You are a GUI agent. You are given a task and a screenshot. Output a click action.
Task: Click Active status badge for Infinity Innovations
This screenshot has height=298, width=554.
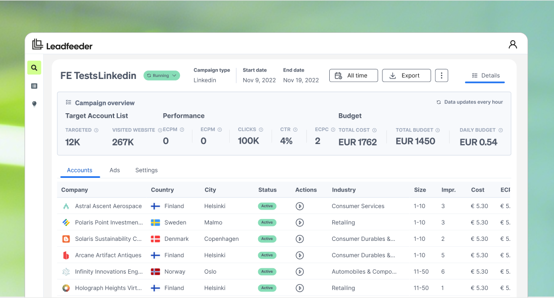click(x=267, y=272)
